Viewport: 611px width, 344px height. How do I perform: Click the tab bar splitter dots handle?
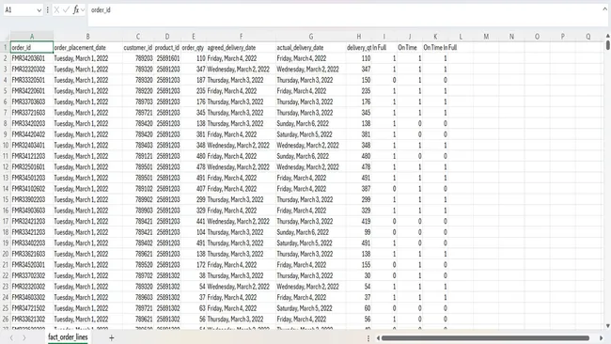pyautogui.click(x=368, y=338)
